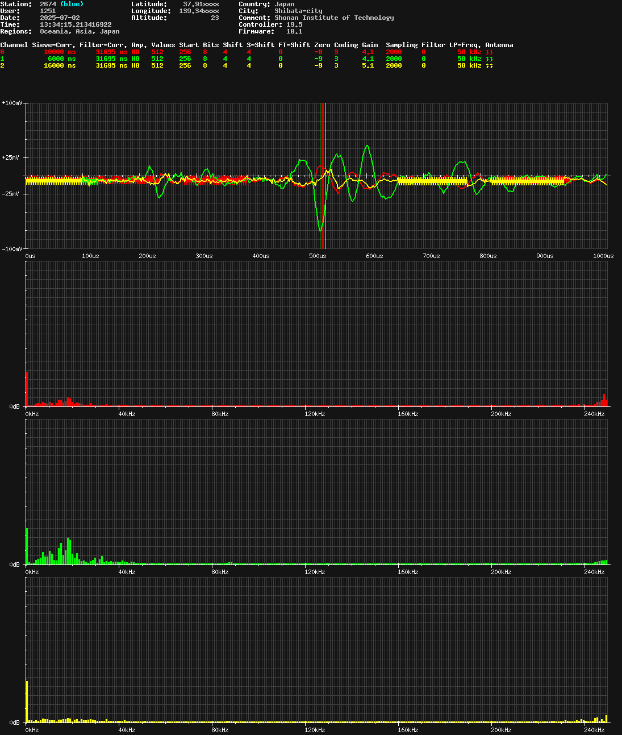Click the "Filter-Corr." column header
This screenshot has height=735, width=622.
tap(103, 45)
